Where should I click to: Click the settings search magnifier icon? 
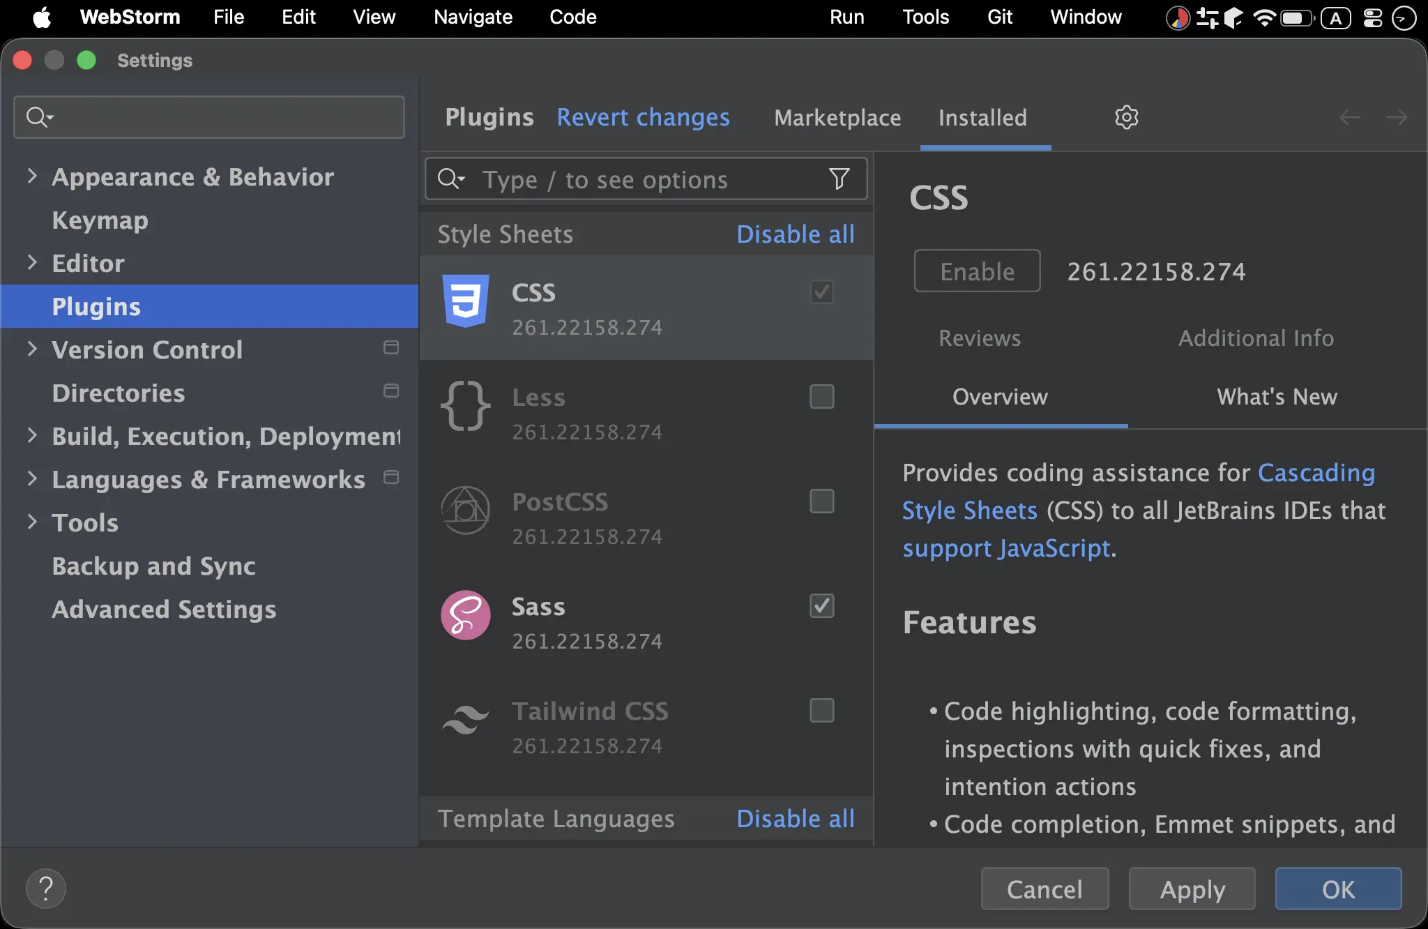[39, 116]
